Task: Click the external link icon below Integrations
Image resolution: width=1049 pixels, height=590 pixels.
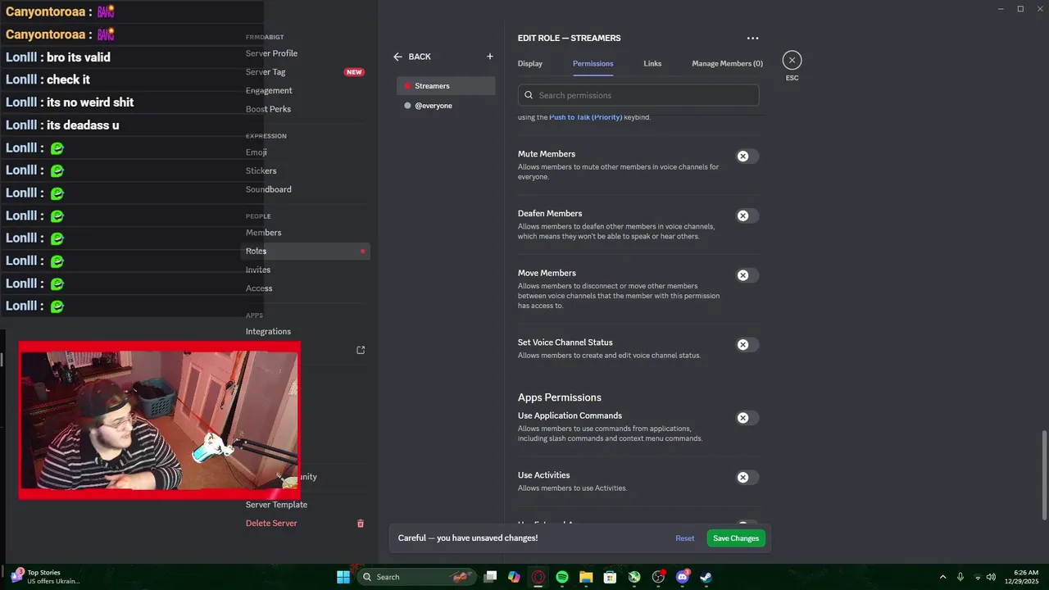Action: coord(361,350)
